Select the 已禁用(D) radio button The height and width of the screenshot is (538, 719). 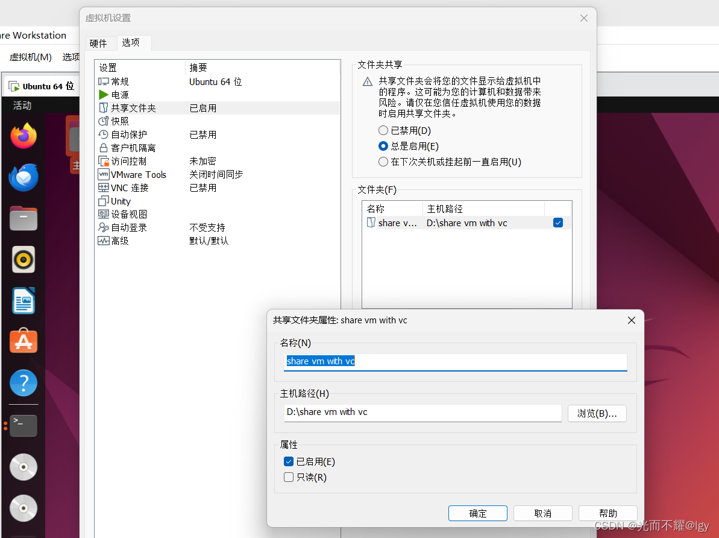(383, 130)
